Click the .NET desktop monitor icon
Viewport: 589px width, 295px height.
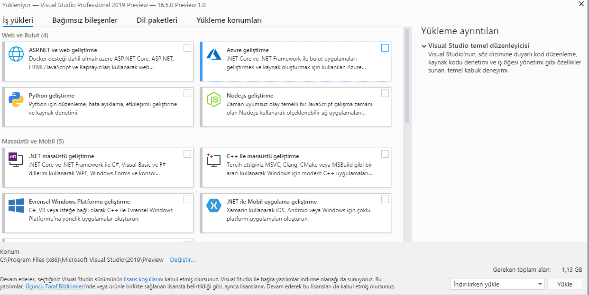16,160
